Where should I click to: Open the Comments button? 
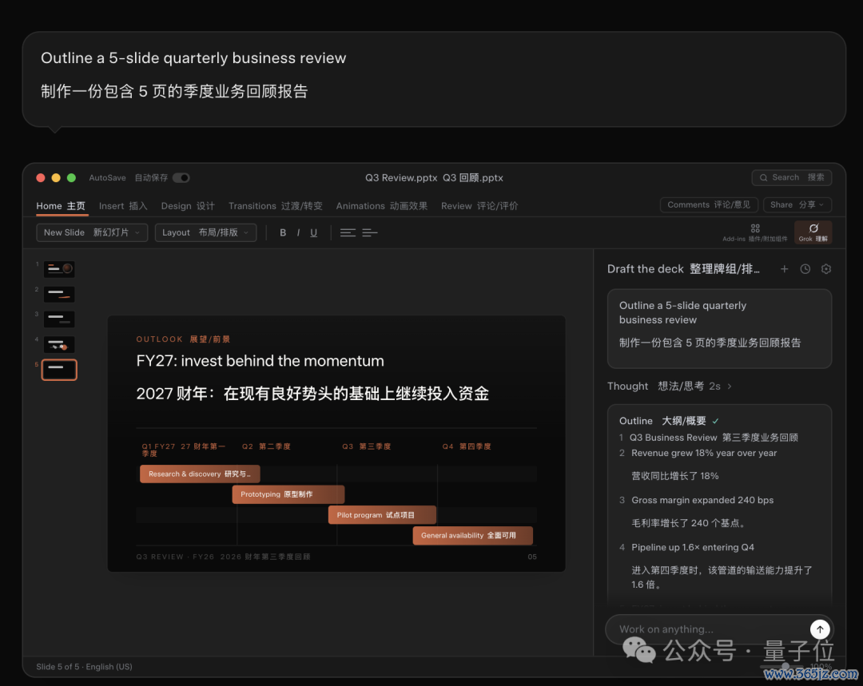point(709,204)
